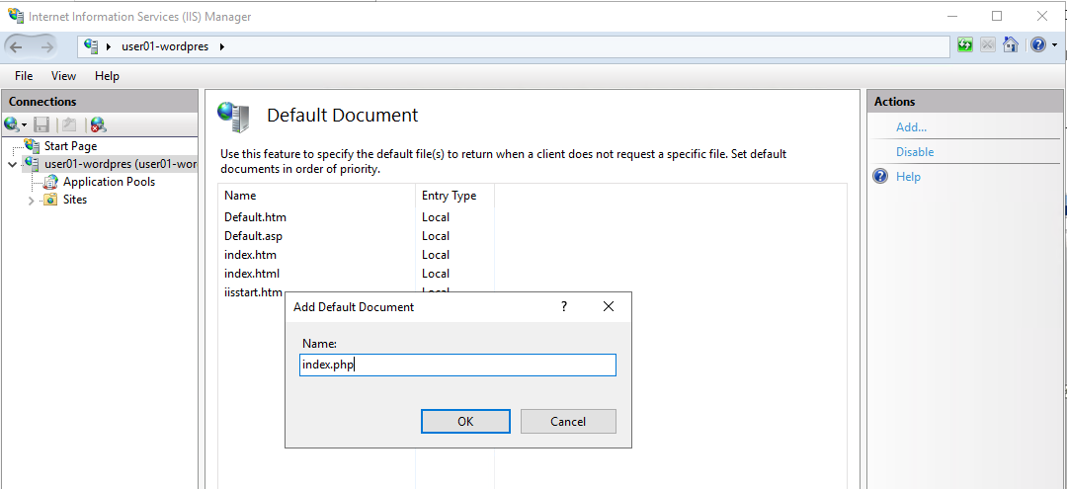Click Delete Connection icon in Connections toolbar
The width and height of the screenshot is (1067, 489).
tap(99, 124)
